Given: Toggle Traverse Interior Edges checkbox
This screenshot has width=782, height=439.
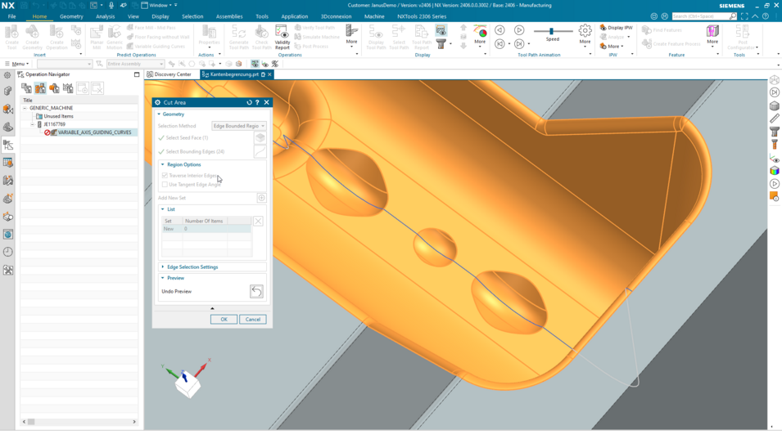Looking at the screenshot, I should (165, 176).
